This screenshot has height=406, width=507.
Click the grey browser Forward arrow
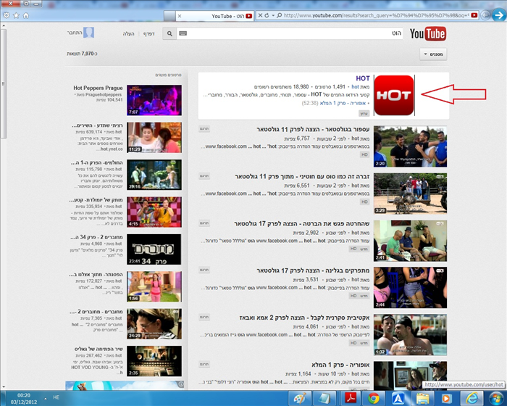[485, 15]
